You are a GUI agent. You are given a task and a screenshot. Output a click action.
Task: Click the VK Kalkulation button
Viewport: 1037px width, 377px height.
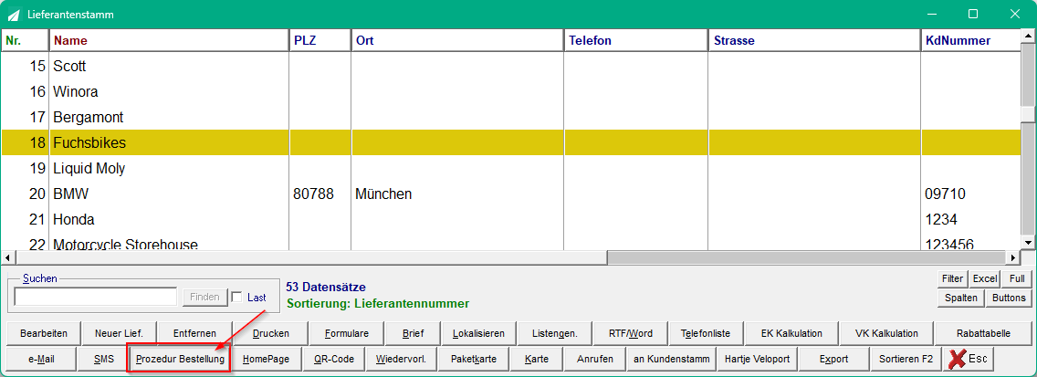coord(887,333)
